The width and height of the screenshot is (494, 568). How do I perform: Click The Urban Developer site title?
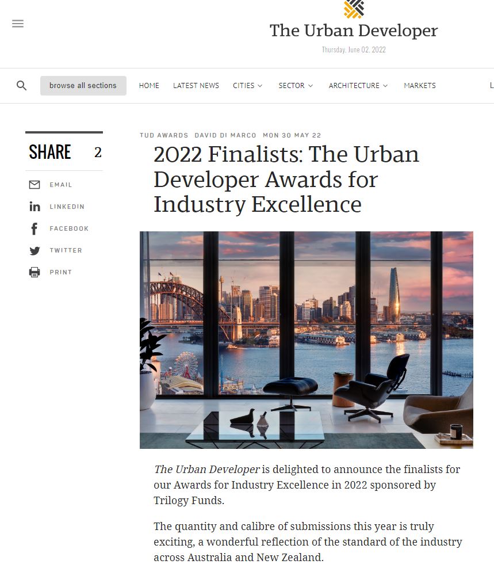tap(354, 31)
